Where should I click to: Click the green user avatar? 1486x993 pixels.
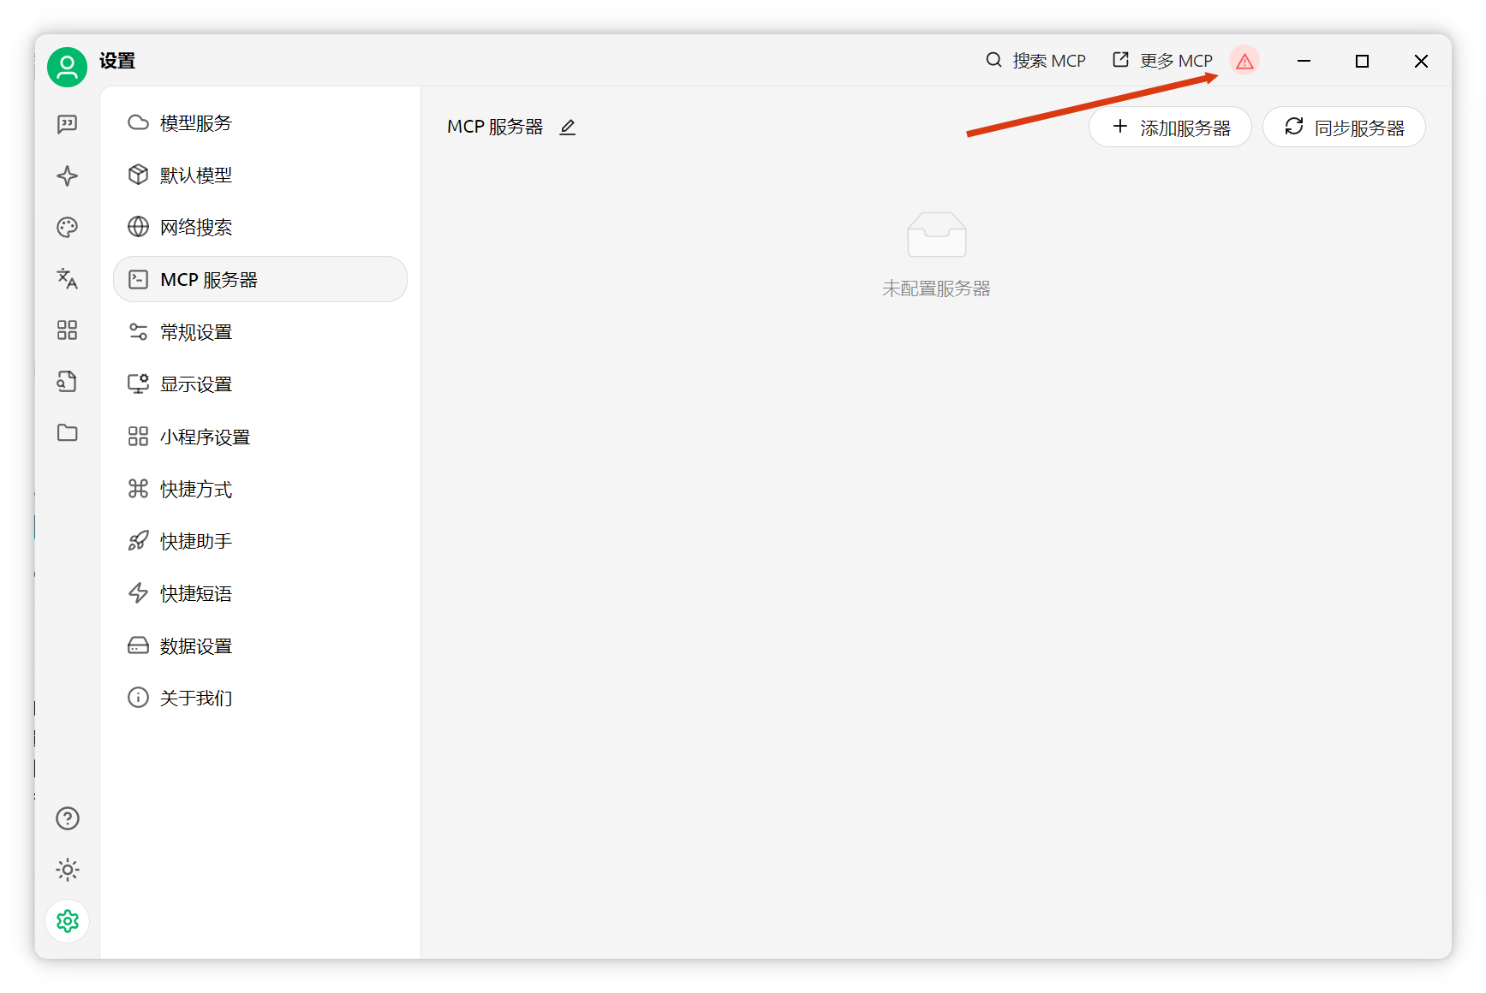point(67,67)
